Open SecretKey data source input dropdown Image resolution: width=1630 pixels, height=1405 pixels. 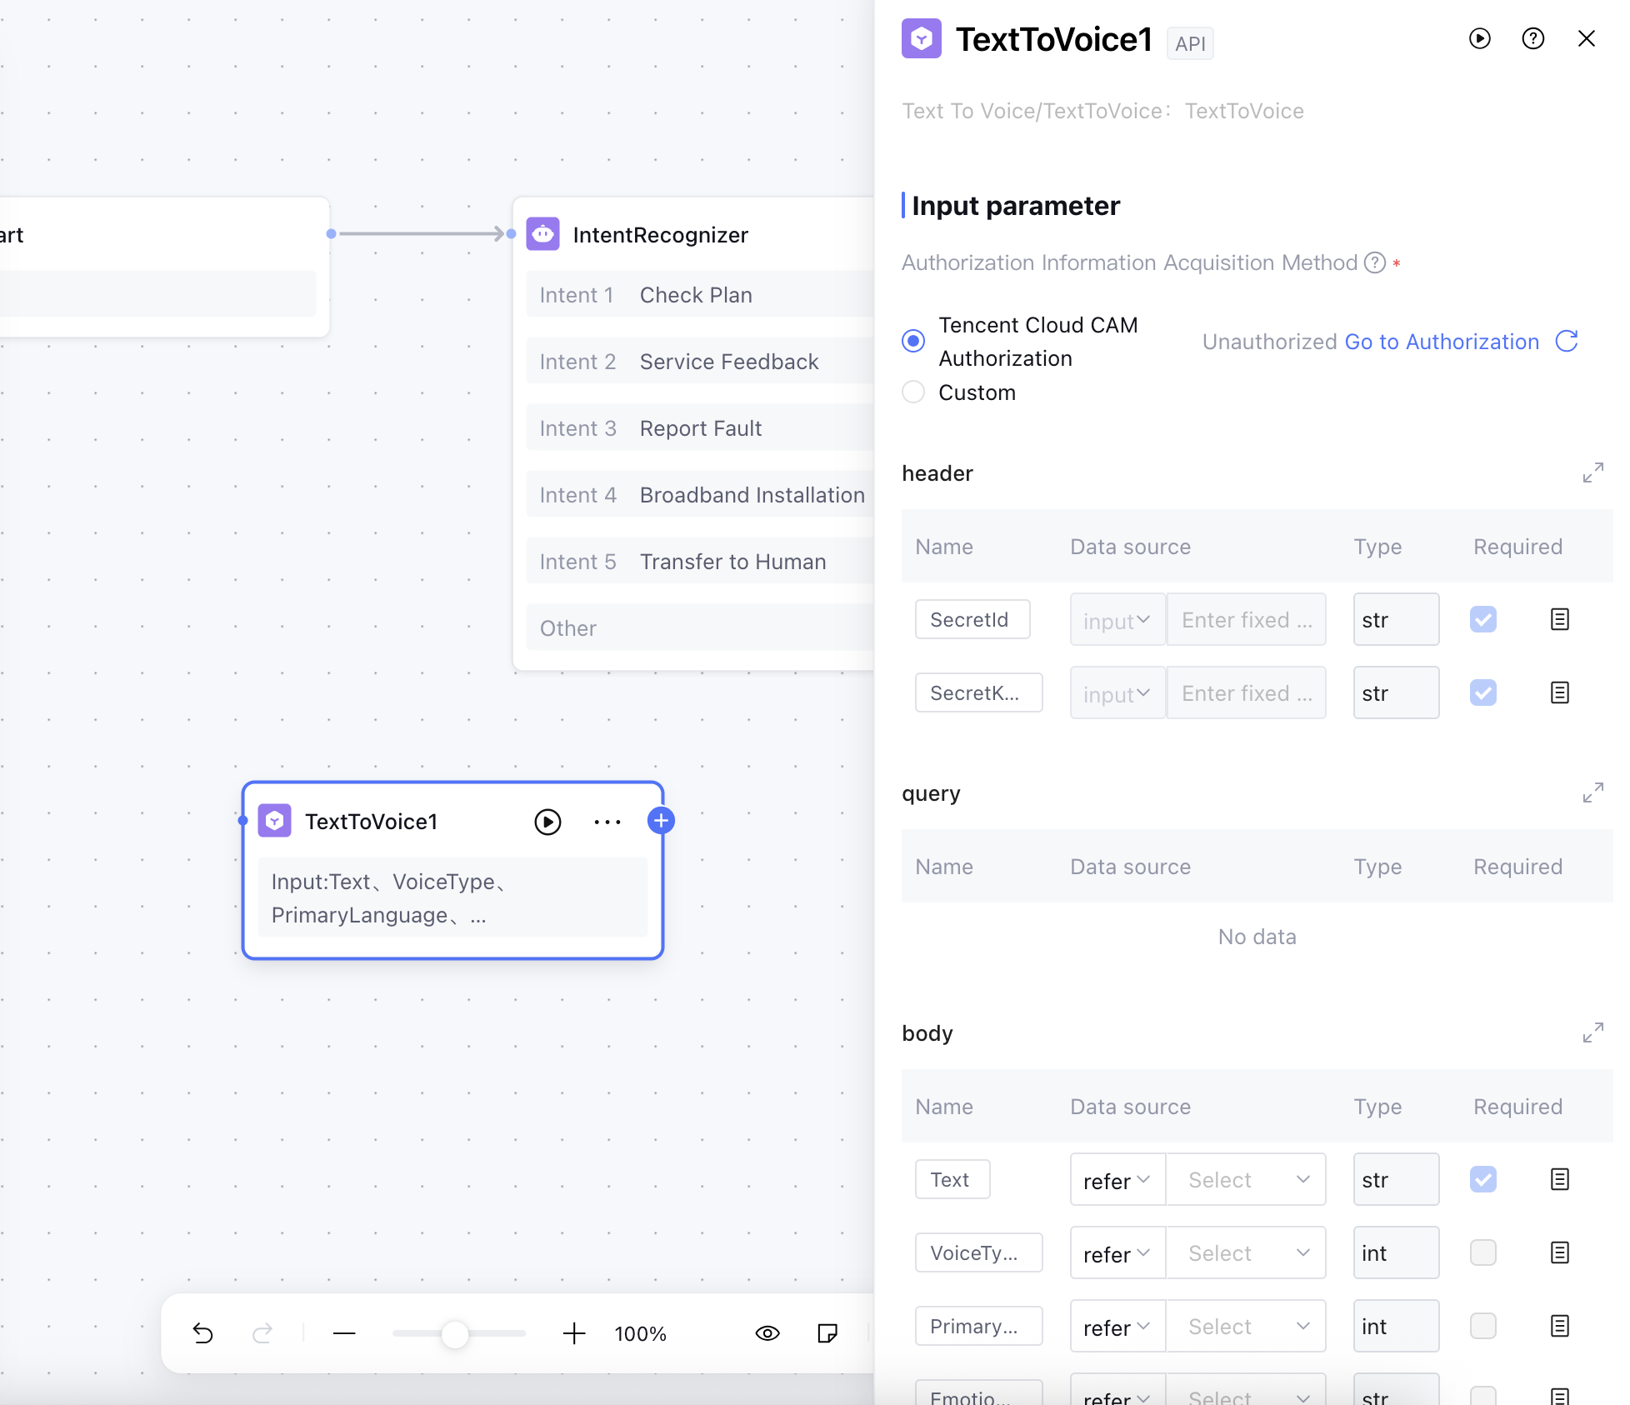[x=1117, y=692]
